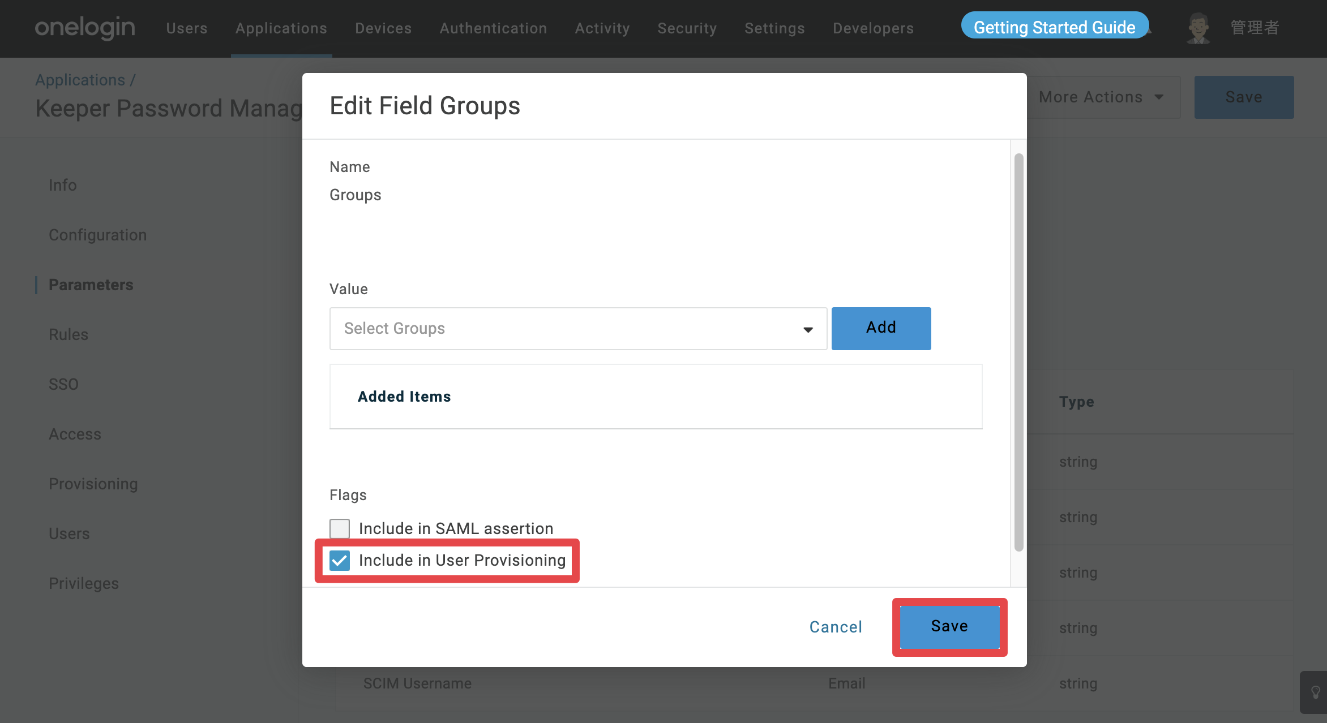Image resolution: width=1327 pixels, height=723 pixels.
Task: Open the Security menu
Action: point(687,28)
